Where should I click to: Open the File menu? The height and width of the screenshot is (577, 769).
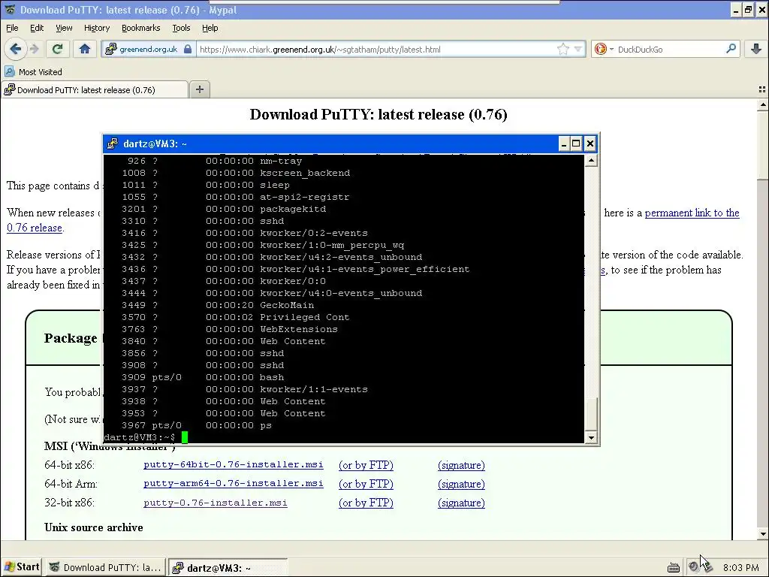coord(12,28)
